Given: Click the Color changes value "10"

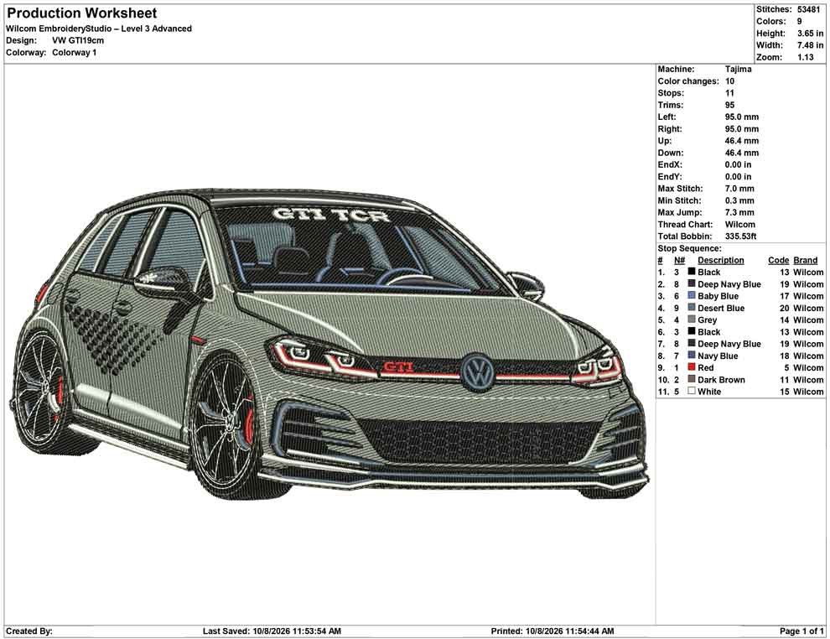Looking at the screenshot, I should pyautogui.click(x=729, y=81).
